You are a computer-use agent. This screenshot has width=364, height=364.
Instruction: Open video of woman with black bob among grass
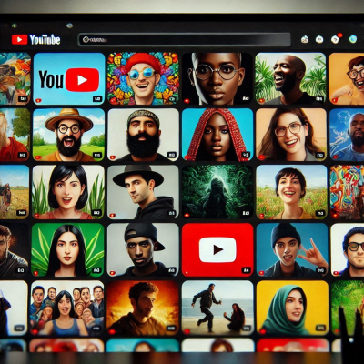(68, 192)
